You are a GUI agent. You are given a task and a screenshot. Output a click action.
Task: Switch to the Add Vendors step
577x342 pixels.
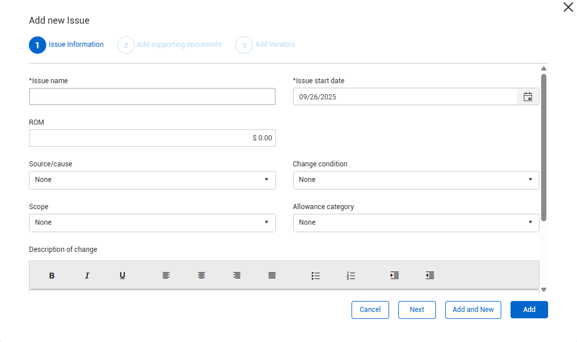tap(275, 44)
